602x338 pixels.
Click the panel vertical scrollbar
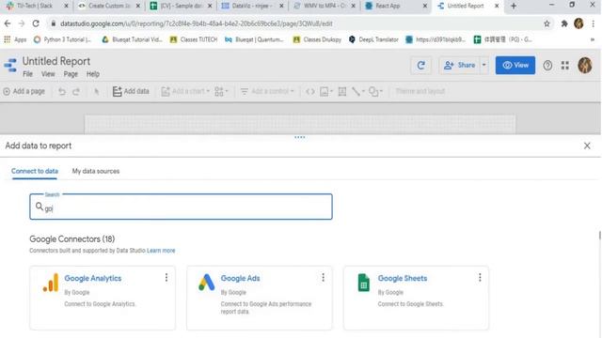599,235
